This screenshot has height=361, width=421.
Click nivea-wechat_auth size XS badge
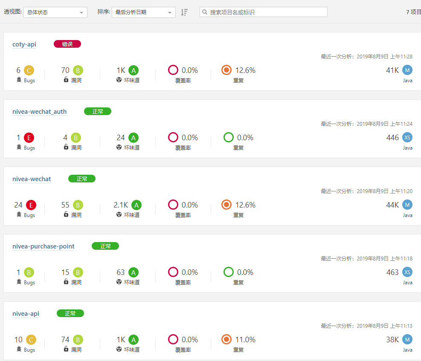407,138
